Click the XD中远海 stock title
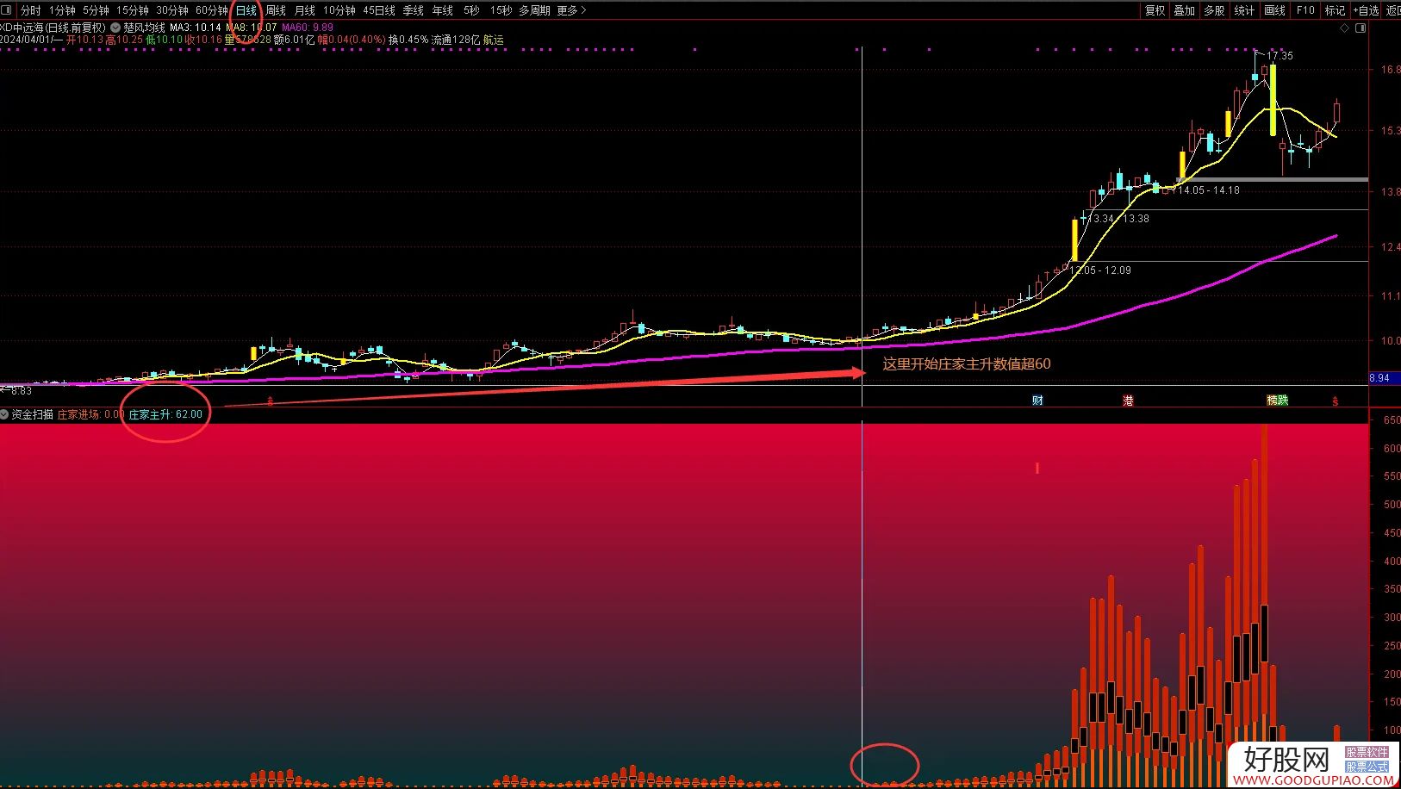The height and width of the screenshot is (789, 1401). coord(53,28)
